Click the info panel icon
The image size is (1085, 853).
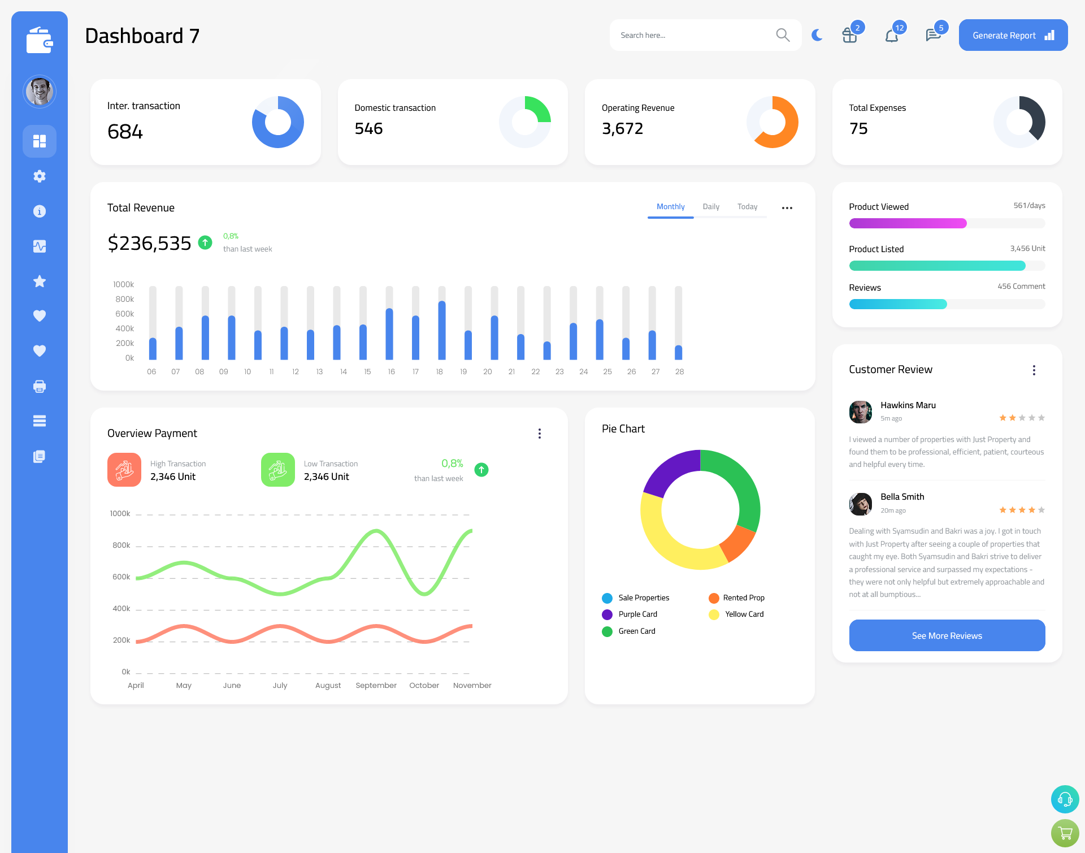[40, 211]
